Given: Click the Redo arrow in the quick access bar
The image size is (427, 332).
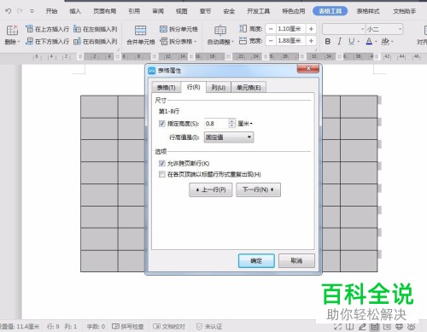Looking at the screenshot, I should 20,11.
